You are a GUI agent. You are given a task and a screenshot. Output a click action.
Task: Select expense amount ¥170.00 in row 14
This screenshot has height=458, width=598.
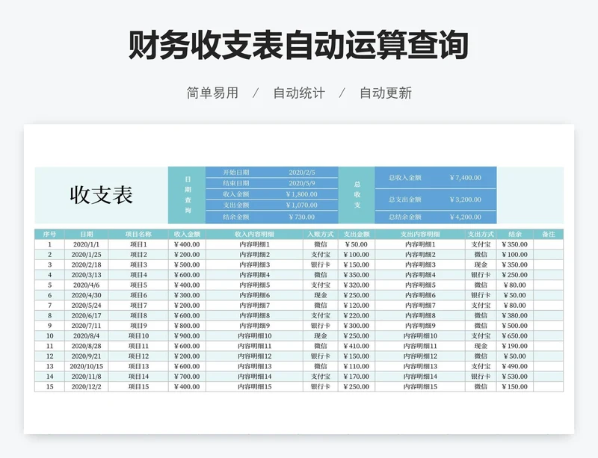pos(357,377)
